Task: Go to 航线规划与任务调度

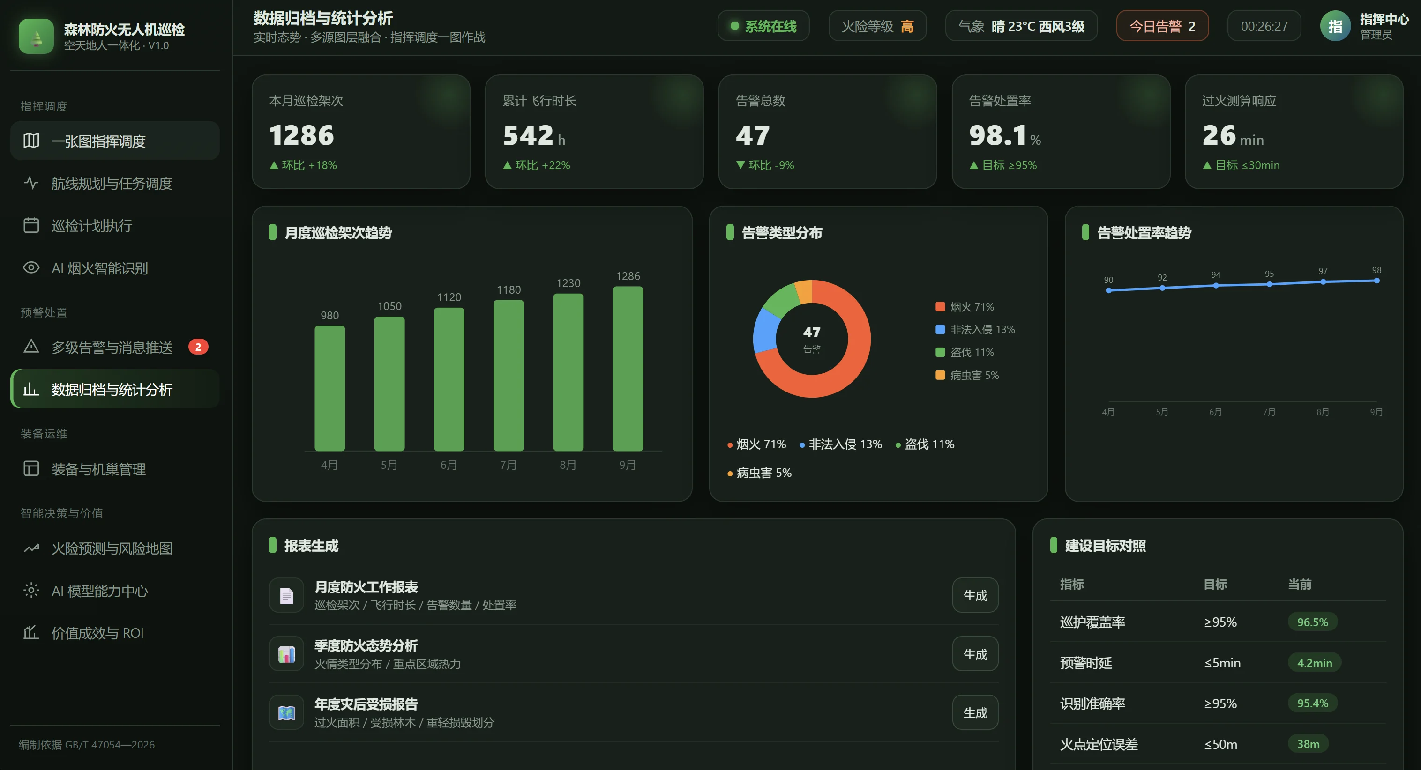Action: (x=115, y=183)
